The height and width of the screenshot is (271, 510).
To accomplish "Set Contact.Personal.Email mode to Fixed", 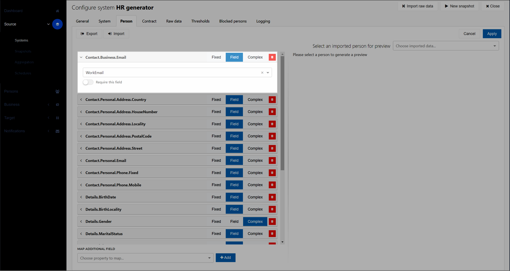I will pos(216,160).
